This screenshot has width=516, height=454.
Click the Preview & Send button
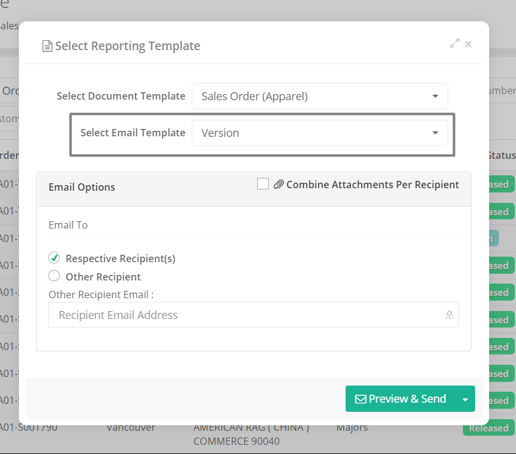[x=401, y=399]
